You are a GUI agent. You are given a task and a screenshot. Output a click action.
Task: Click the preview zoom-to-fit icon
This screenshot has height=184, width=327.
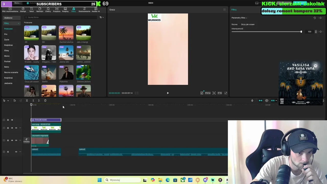pyautogui.click(x=214, y=93)
